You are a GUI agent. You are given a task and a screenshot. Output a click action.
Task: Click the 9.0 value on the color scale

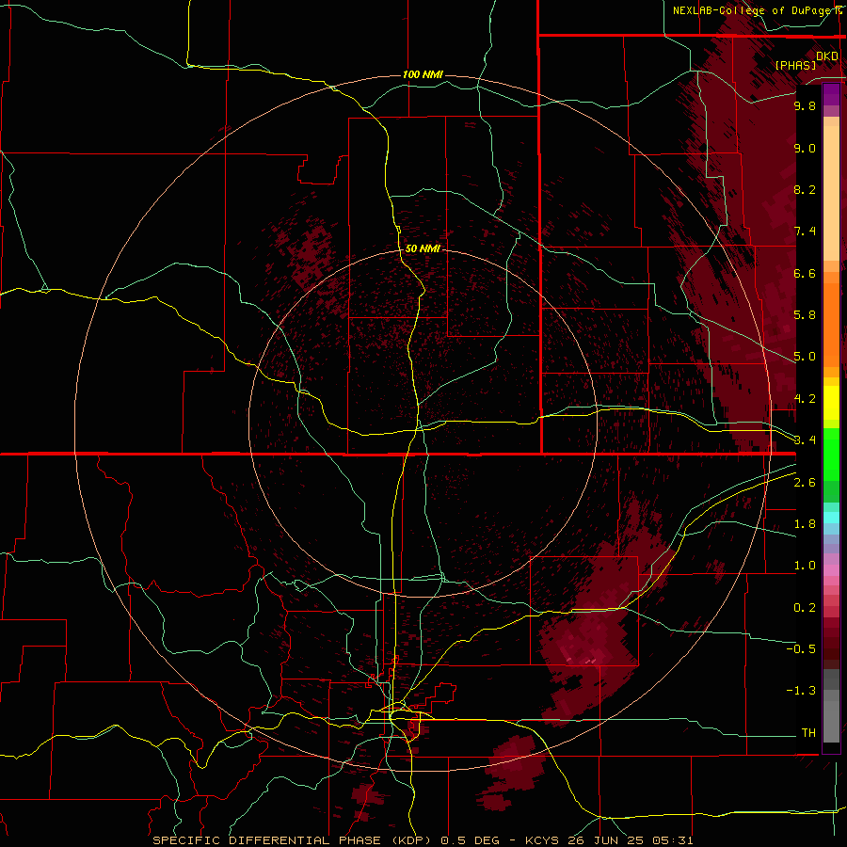point(805,148)
